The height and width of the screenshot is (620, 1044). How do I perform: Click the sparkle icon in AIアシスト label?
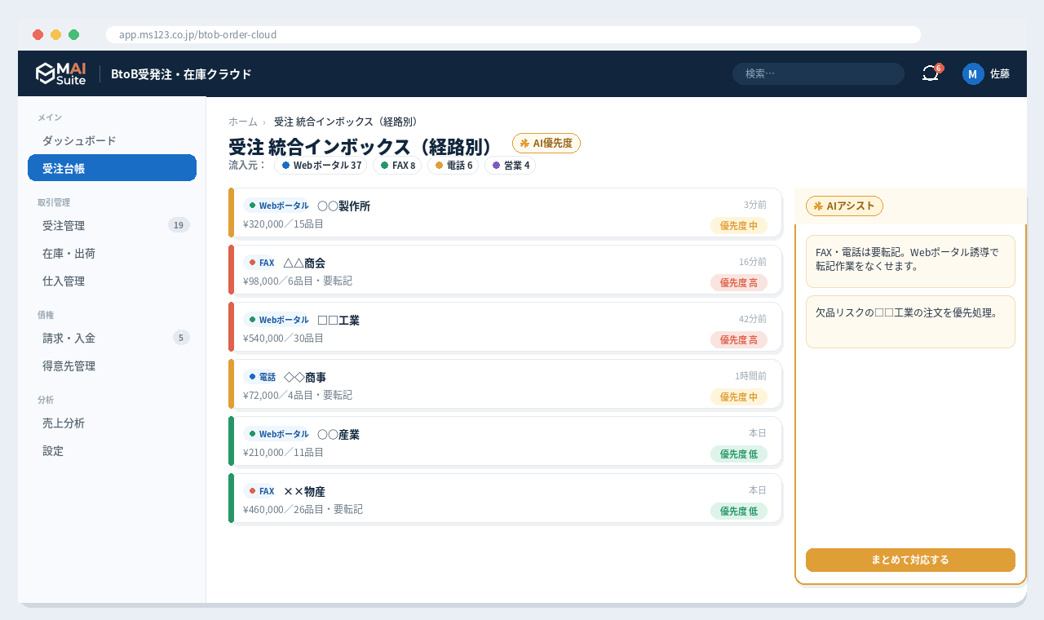pos(818,206)
